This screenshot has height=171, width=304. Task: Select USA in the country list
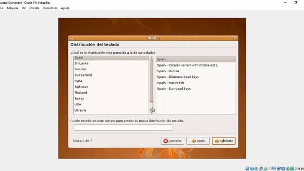[111, 104]
